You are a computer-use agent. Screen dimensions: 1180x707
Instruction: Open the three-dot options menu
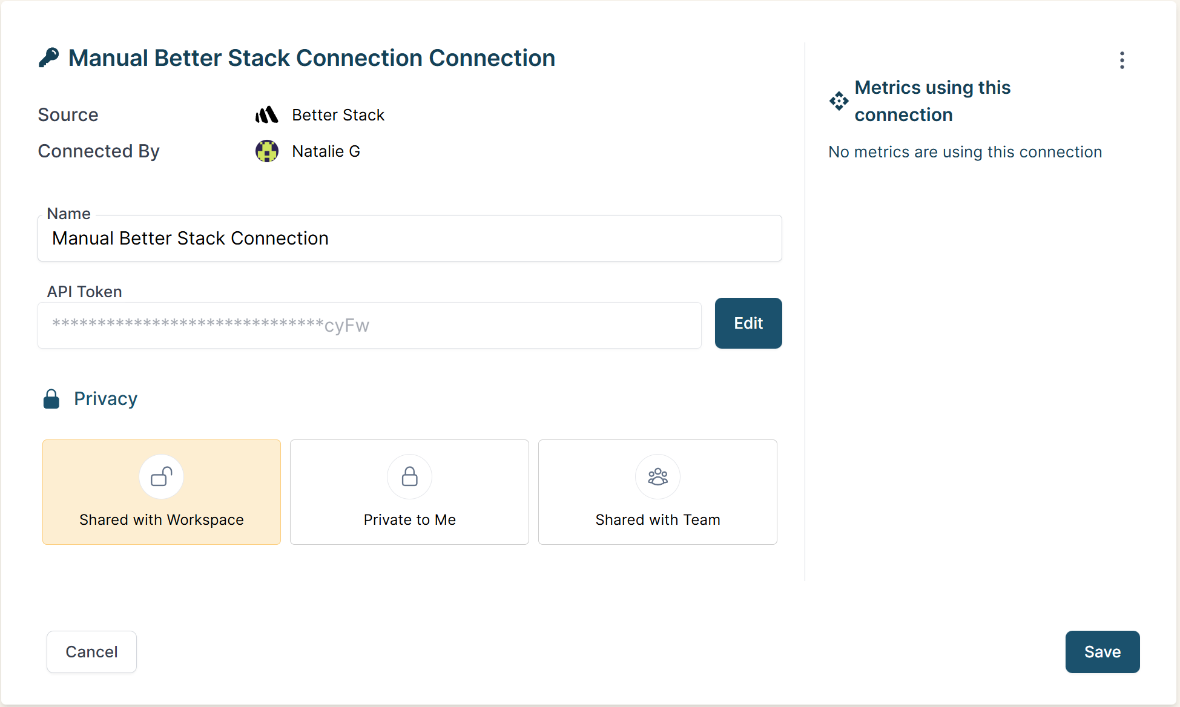[x=1121, y=61]
